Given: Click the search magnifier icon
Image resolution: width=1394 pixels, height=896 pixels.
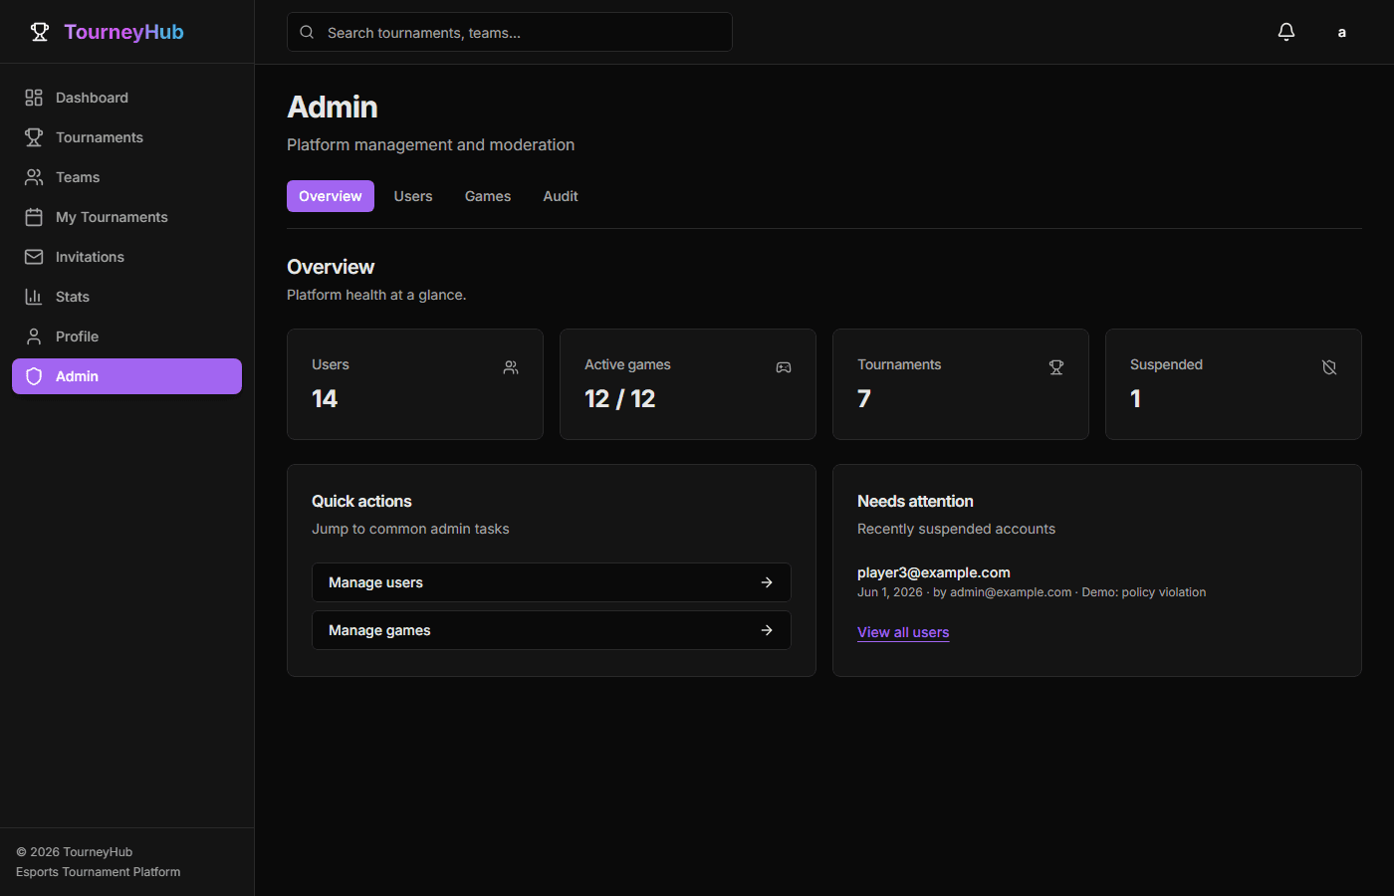Looking at the screenshot, I should click(x=307, y=32).
